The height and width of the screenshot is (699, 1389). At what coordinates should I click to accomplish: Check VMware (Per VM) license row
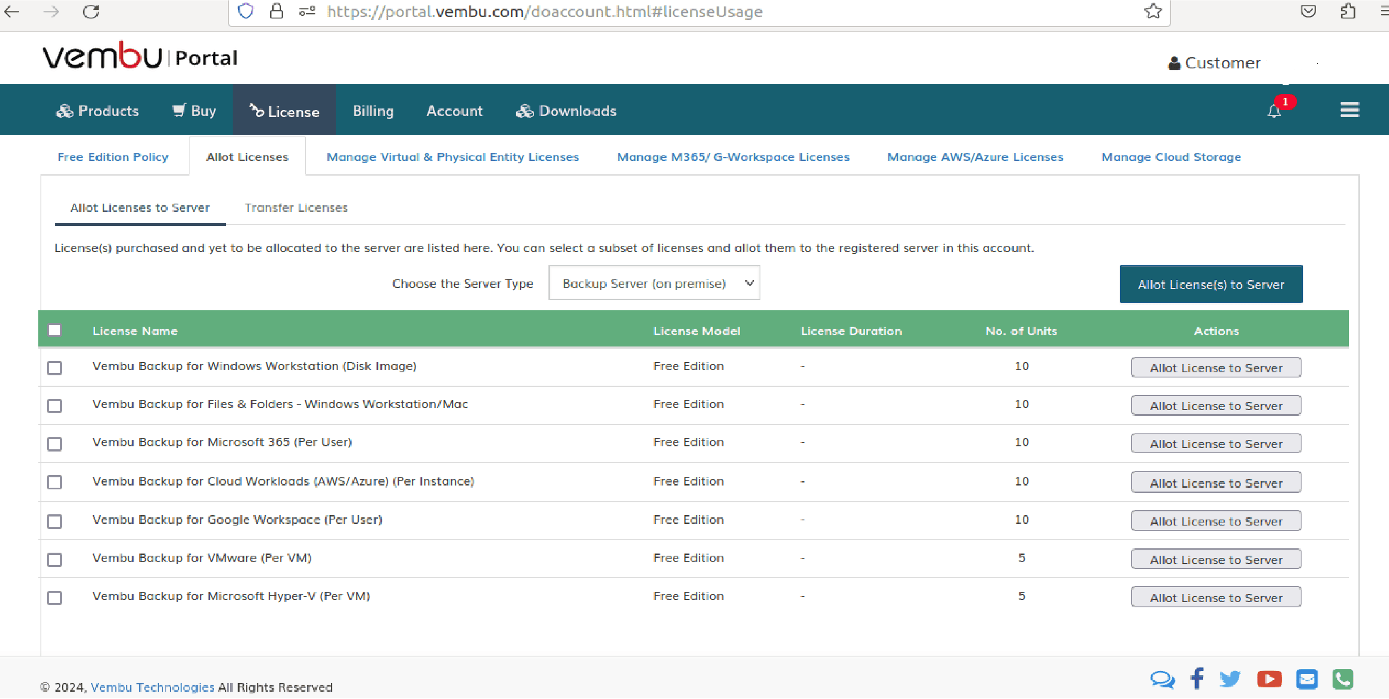click(54, 560)
